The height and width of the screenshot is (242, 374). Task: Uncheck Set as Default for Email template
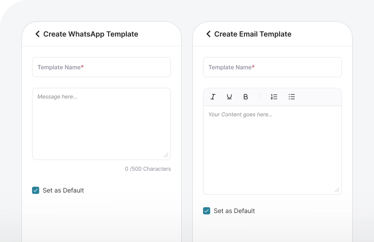tap(207, 211)
